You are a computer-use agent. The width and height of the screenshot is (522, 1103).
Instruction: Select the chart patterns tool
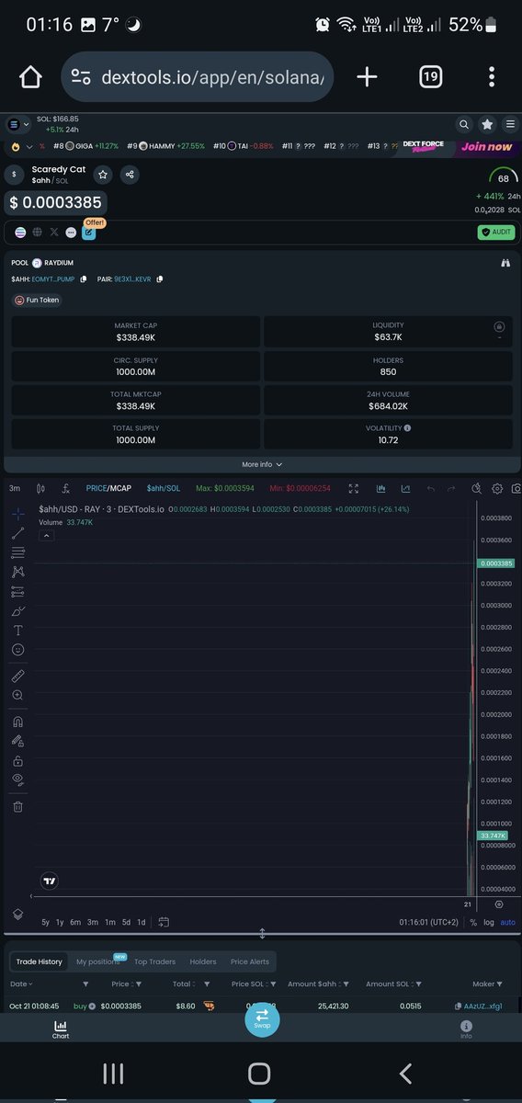[x=17, y=572]
